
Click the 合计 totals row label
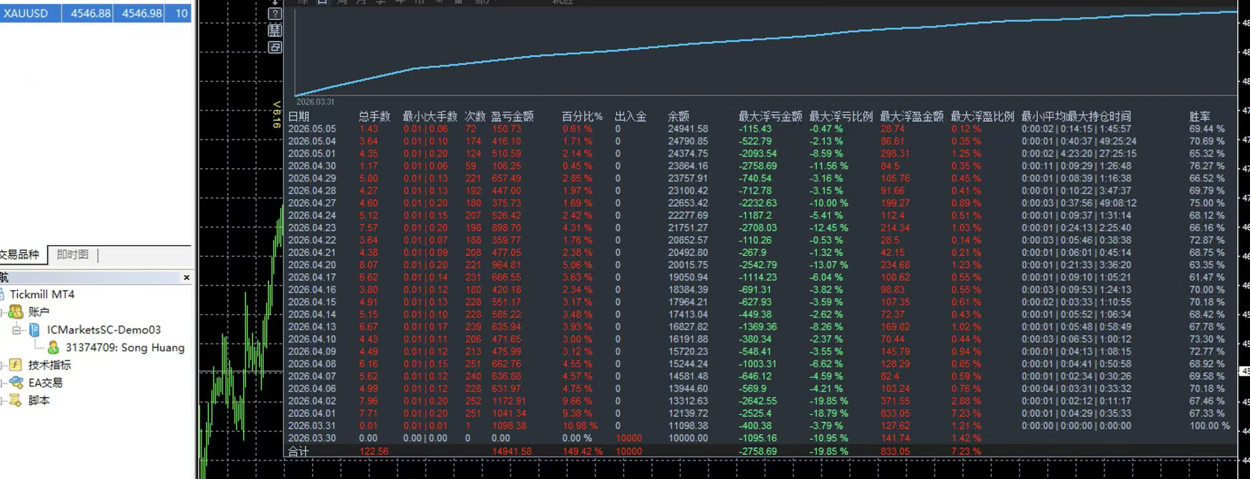(298, 451)
